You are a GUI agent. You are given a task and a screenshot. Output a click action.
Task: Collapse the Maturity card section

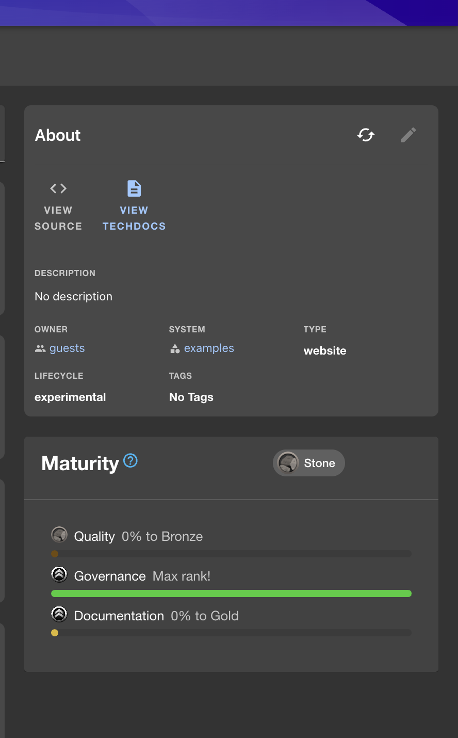[x=80, y=463]
